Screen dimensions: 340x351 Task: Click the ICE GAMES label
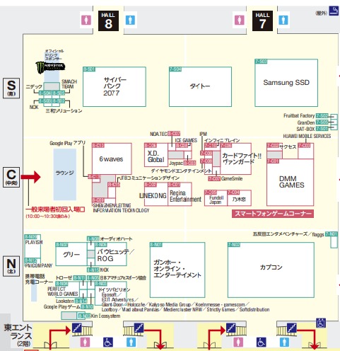coord(186,140)
